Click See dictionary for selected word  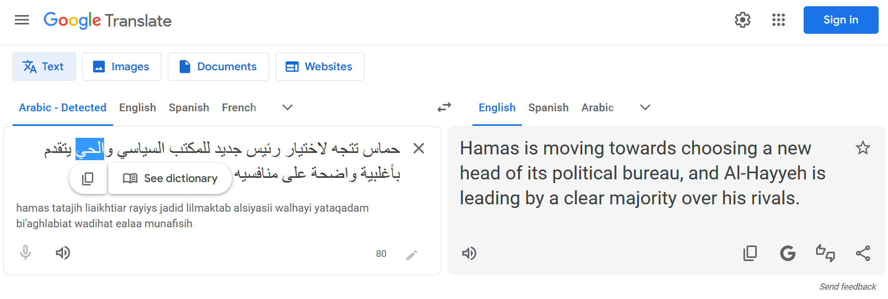click(170, 178)
